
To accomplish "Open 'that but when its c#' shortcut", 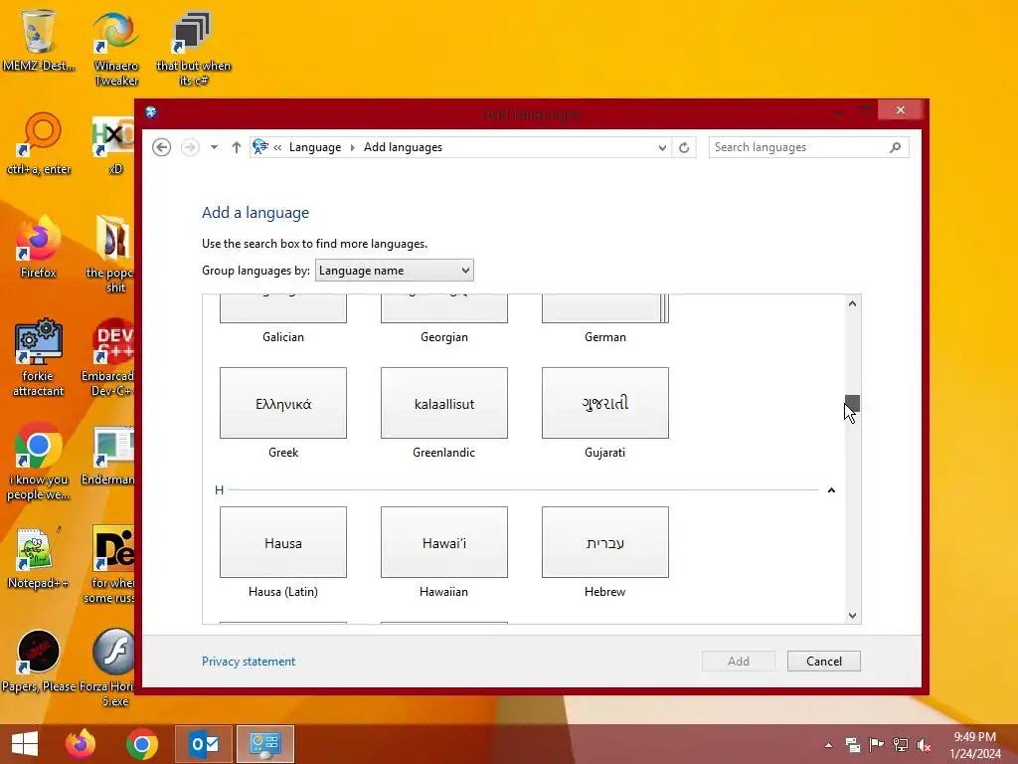I will tap(193, 49).
